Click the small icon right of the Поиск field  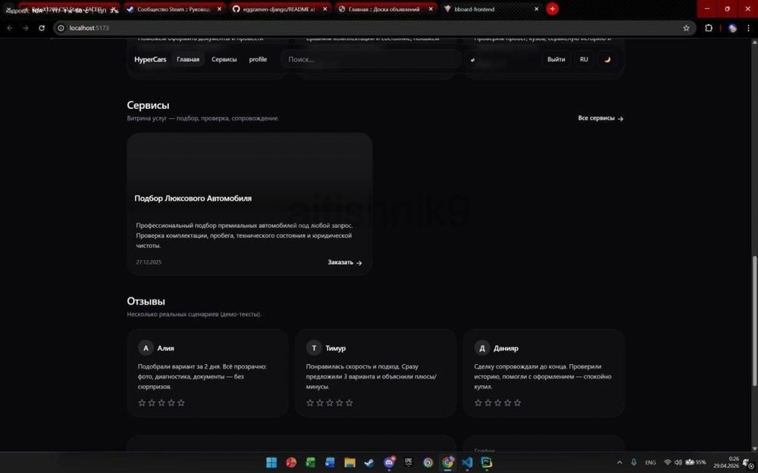point(472,59)
